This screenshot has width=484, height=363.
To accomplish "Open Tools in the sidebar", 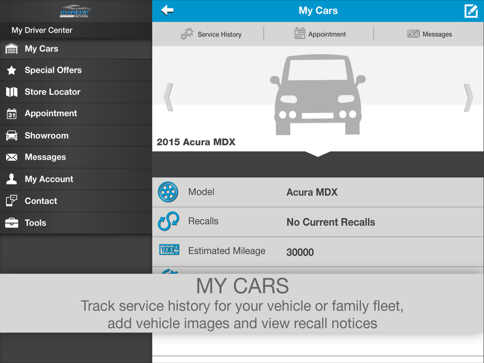I will (x=76, y=223).
